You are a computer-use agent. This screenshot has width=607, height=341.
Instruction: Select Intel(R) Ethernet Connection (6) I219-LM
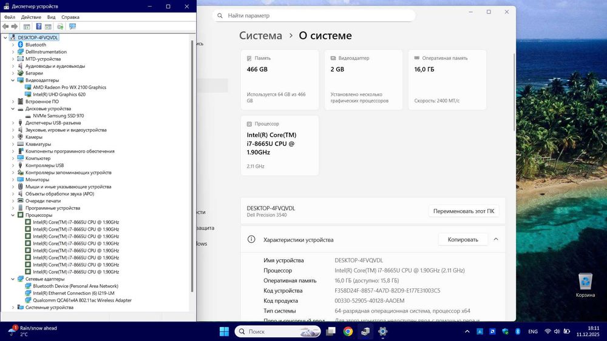pyautogui.click(x=73, y=293)
